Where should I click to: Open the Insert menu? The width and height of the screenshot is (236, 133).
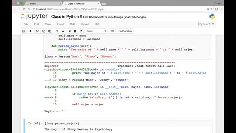tap(60, 24)
